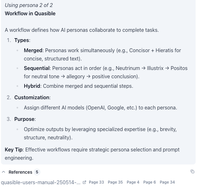The width and height of the screenshot is (202, 195).
Task: Click the 'Key Tip' bold text
Action: tap(14, 150)
